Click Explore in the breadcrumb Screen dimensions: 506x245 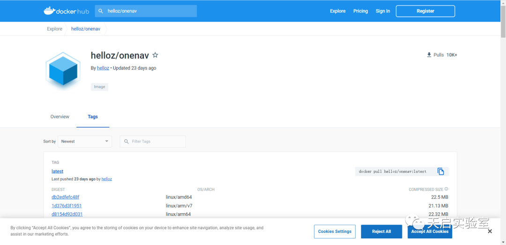click(x=54, y=29)
